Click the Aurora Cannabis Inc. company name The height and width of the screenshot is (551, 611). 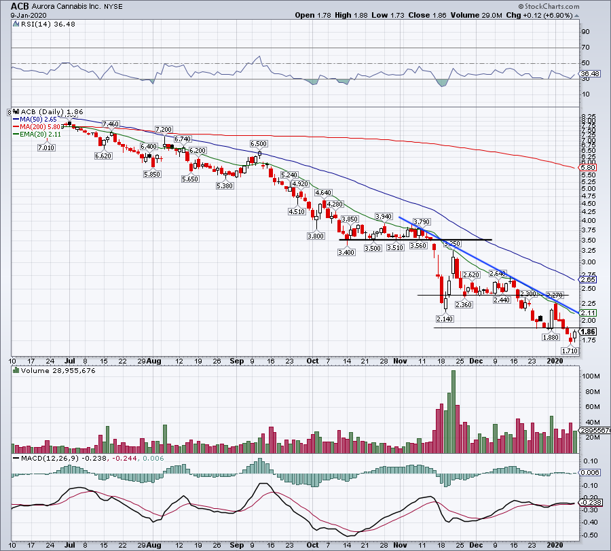[67, 7]
